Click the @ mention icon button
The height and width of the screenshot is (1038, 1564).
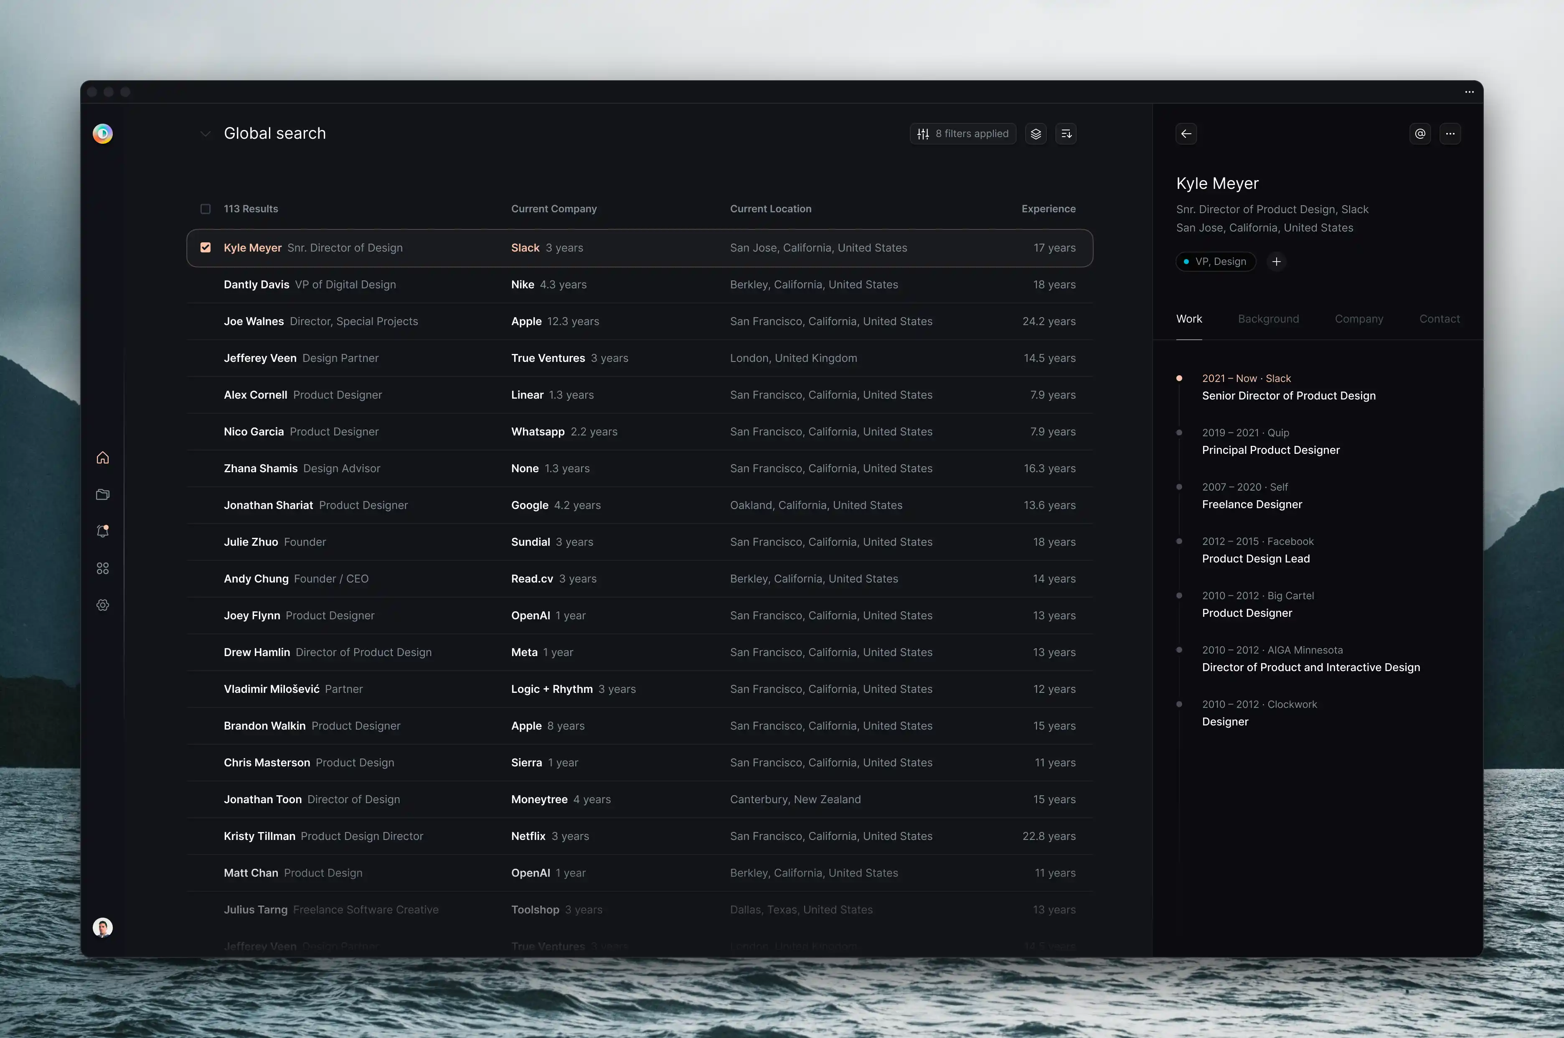(1420, 134)
